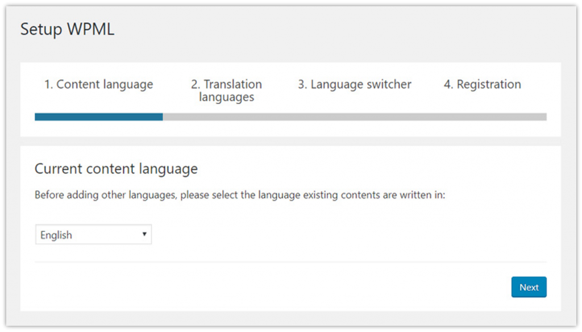Click the gray unfilled progress bar area

[352, 117]
